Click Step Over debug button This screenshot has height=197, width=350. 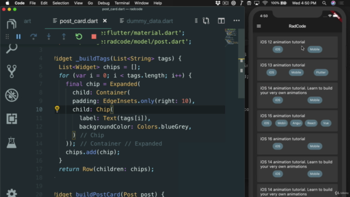point(33,37)
